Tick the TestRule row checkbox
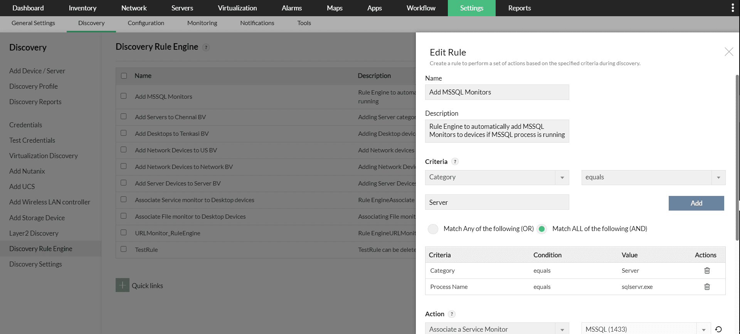The width and height of the screenshot is (740, 334). click(x=124, y=249)
